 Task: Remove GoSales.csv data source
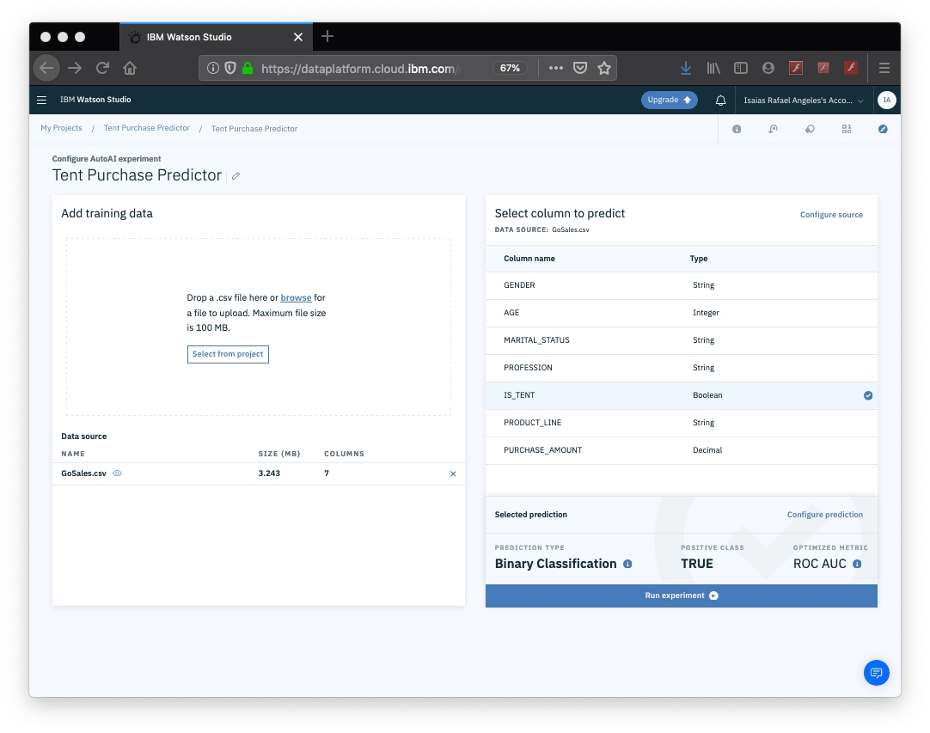pyautogui.click(x=453, y=473)
